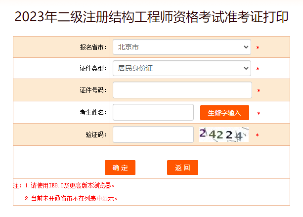Click the page title about 准考证打印
Image resolution: width=303 pixels, height=217 pixels.
151,17
